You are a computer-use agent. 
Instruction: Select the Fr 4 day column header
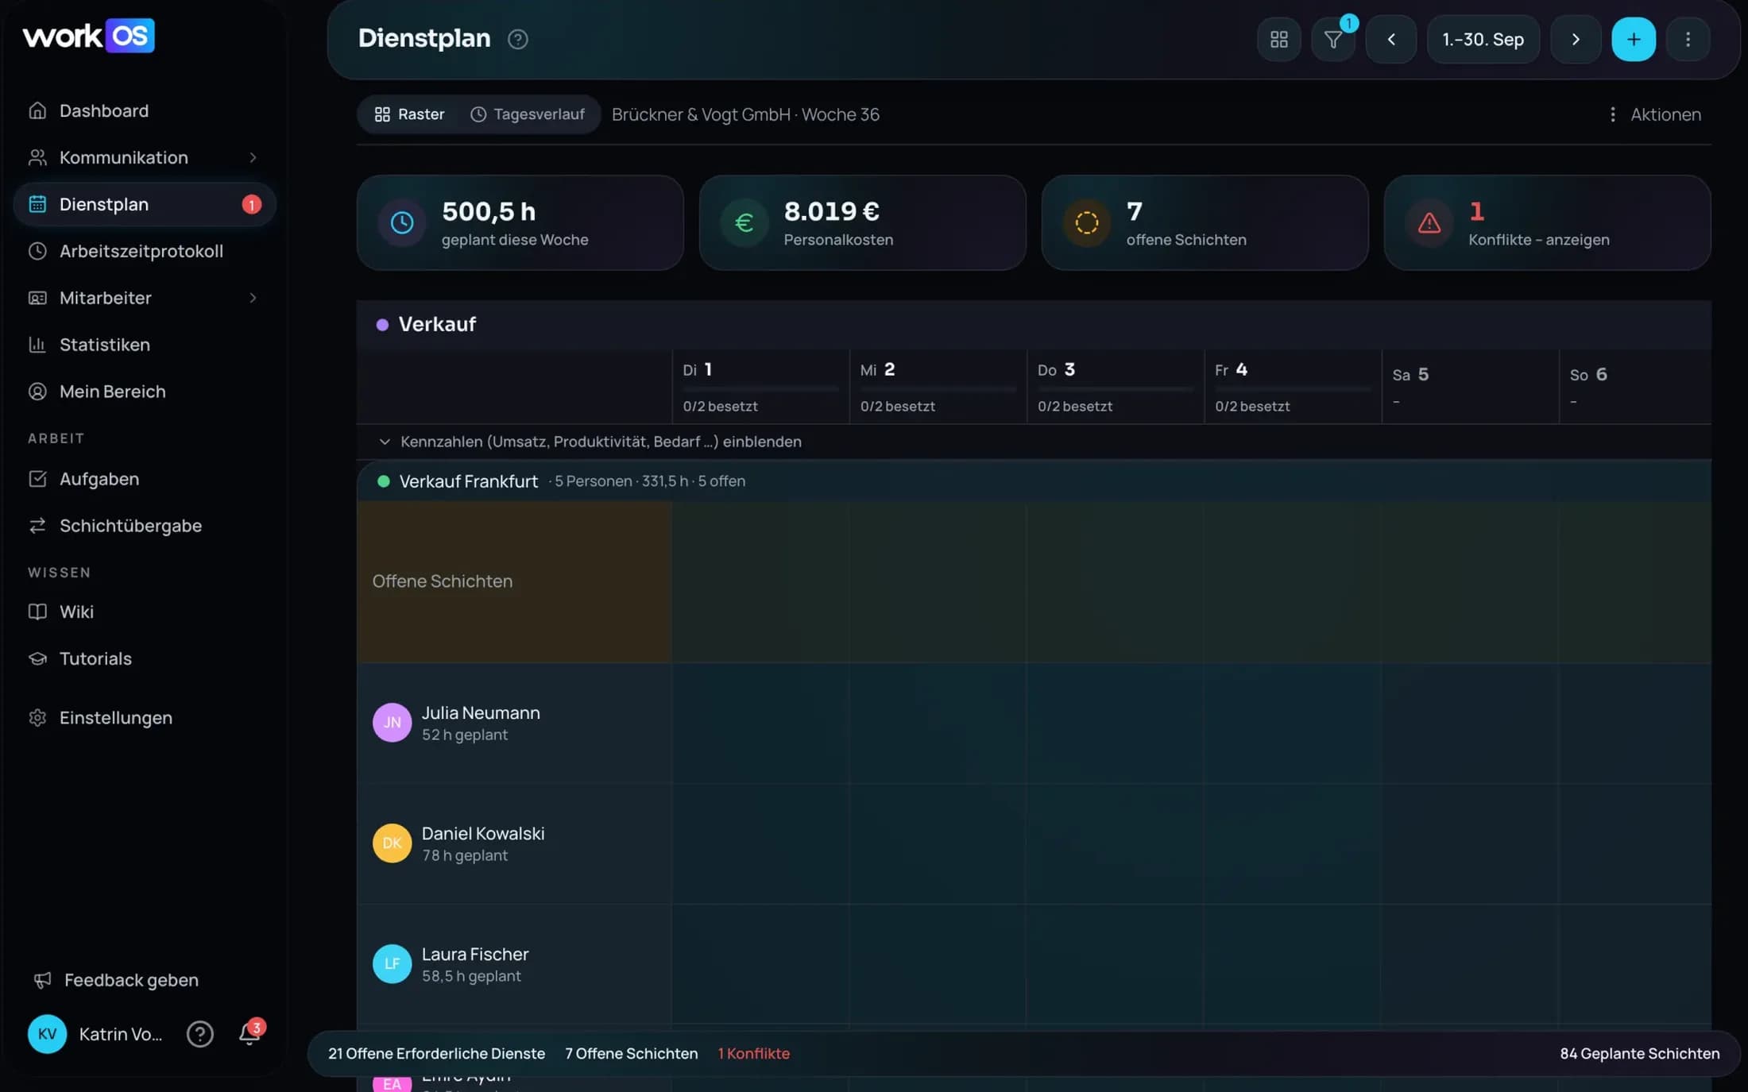coord(1292,387)
